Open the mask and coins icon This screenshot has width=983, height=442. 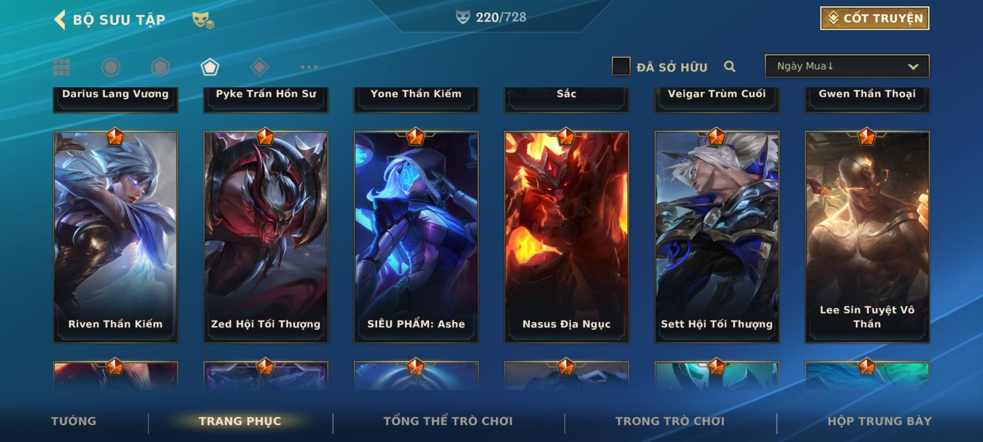click(203, 20)
